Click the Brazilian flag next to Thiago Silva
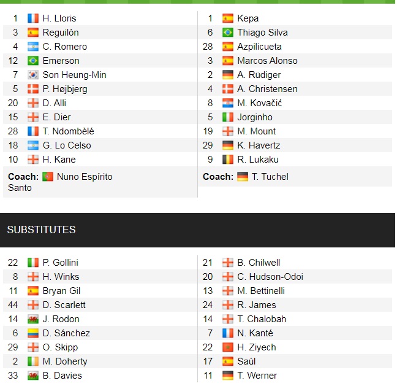Screen dimensions: 397x386 [228, 33]
